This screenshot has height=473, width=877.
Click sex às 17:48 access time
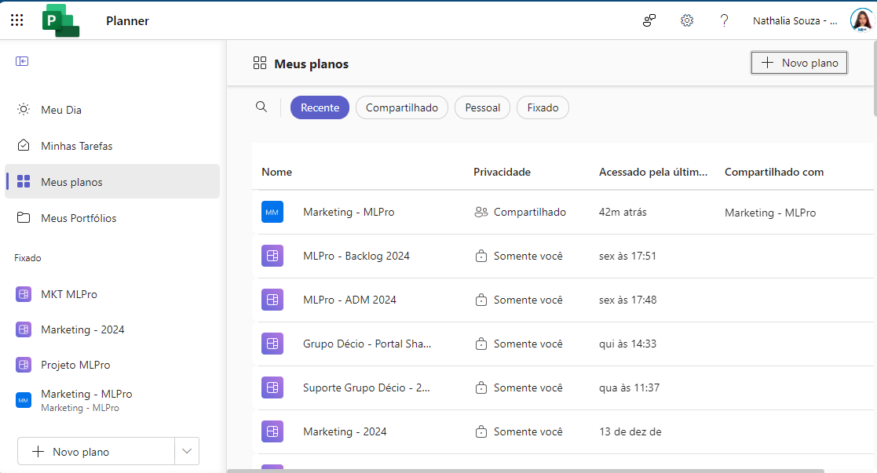click(627, 300)
